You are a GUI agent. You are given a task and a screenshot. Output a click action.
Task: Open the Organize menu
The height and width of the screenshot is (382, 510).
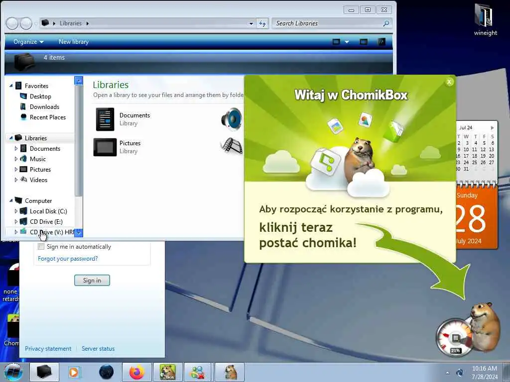tap(28, 42)
